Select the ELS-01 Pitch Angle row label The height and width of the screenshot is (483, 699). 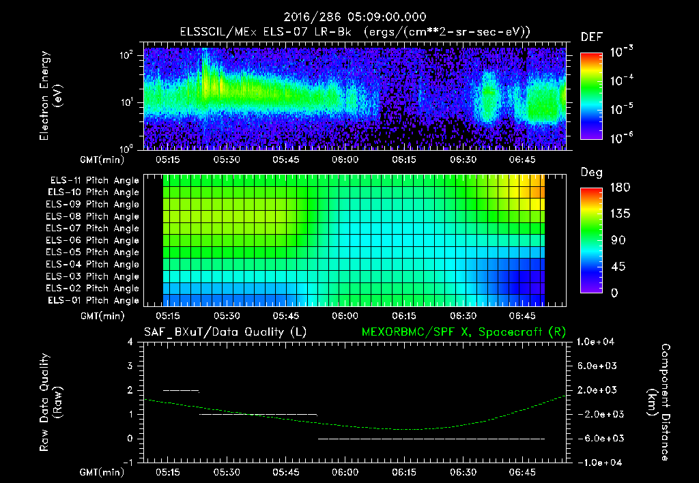point(93,301)
